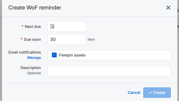The image size is (179, 101).
Task: Click the Due soon field label
Action: pyautogui.click(x=32, y=40)
